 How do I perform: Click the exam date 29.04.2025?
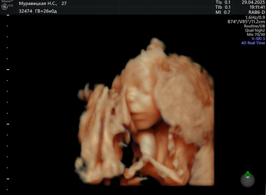(253, 2)
